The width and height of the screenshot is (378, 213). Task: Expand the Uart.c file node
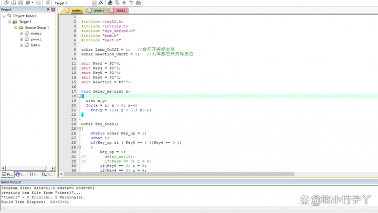(x=22, y=45)
